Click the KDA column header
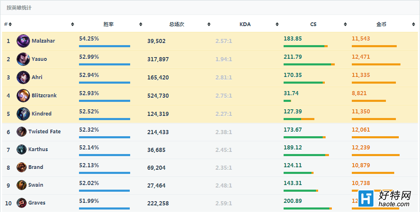 tap(245, 24)
